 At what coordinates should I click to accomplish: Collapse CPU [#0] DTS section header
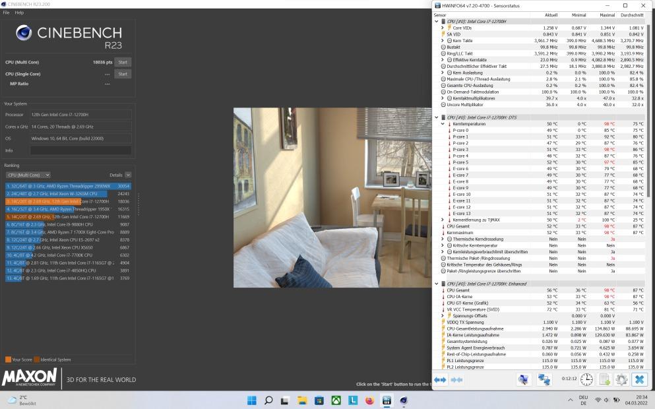(x=437, y=117)
